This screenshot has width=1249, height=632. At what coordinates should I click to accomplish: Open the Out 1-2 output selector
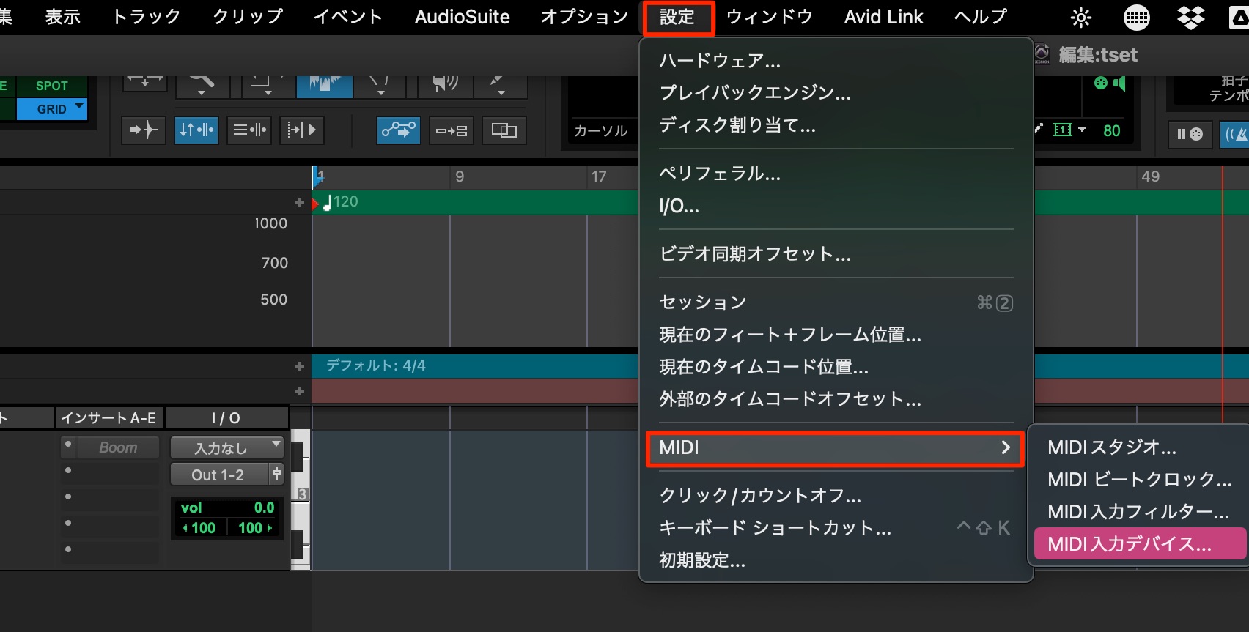coord(220,475)
